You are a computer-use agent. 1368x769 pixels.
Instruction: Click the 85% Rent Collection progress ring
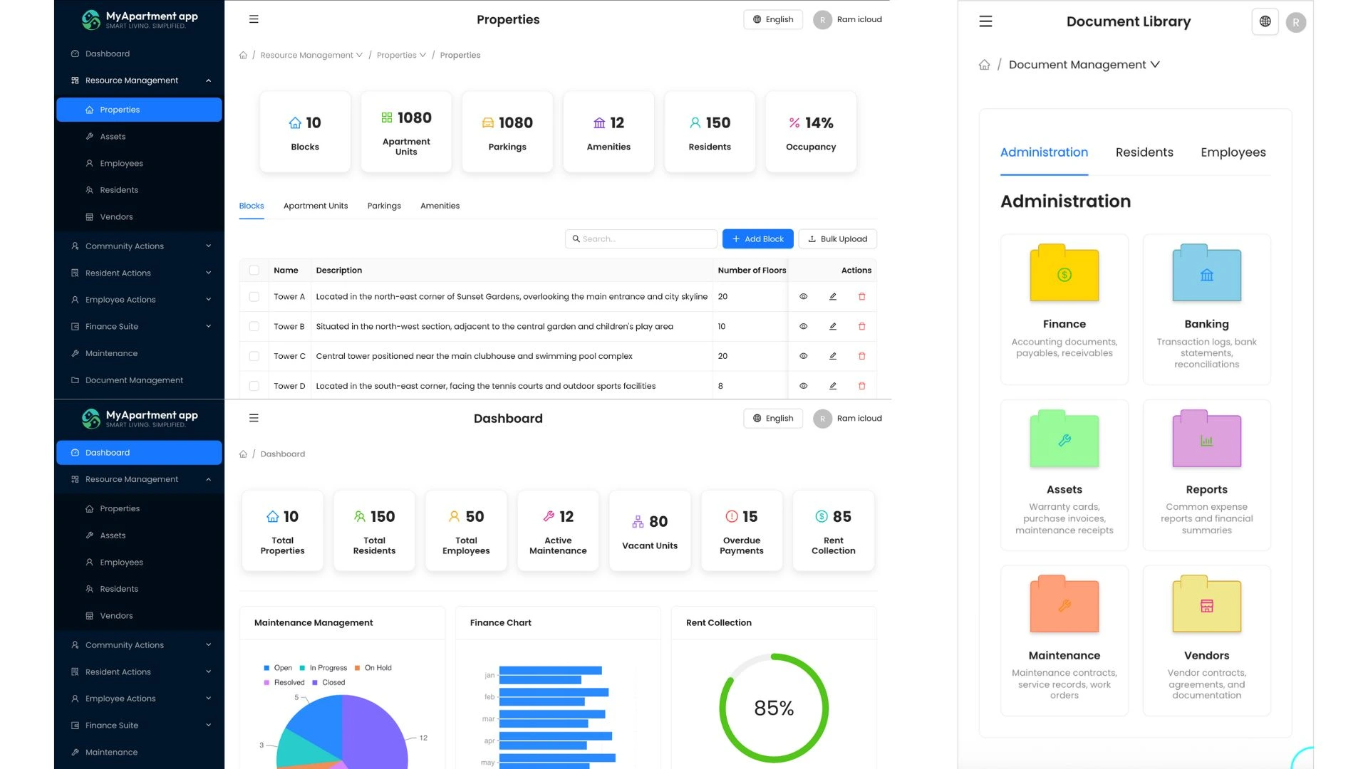click(774, 708)
